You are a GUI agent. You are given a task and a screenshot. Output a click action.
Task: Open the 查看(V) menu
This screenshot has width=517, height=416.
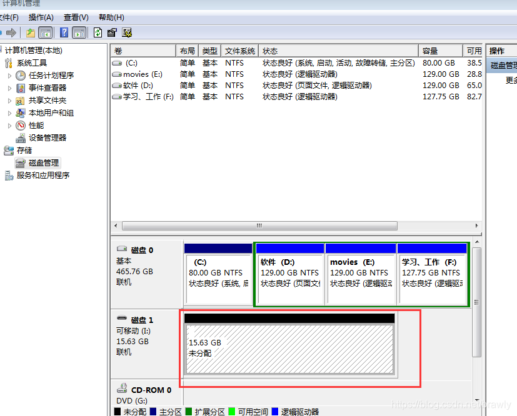[76, 17]
